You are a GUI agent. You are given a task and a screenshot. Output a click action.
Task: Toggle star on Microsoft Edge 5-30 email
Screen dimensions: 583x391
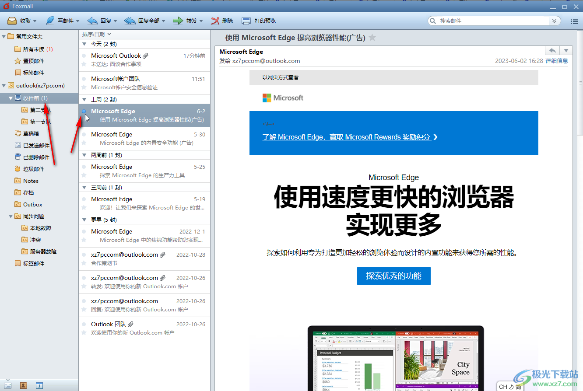pos(84,143)
